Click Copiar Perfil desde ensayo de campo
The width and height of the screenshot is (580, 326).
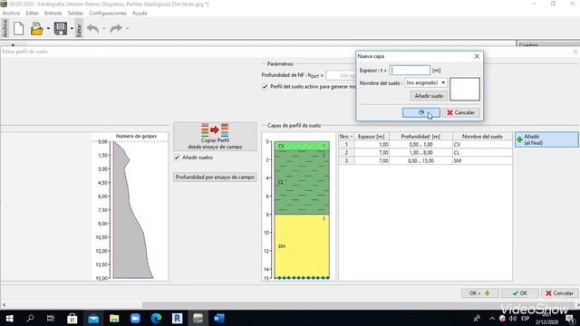pos(215,137)
